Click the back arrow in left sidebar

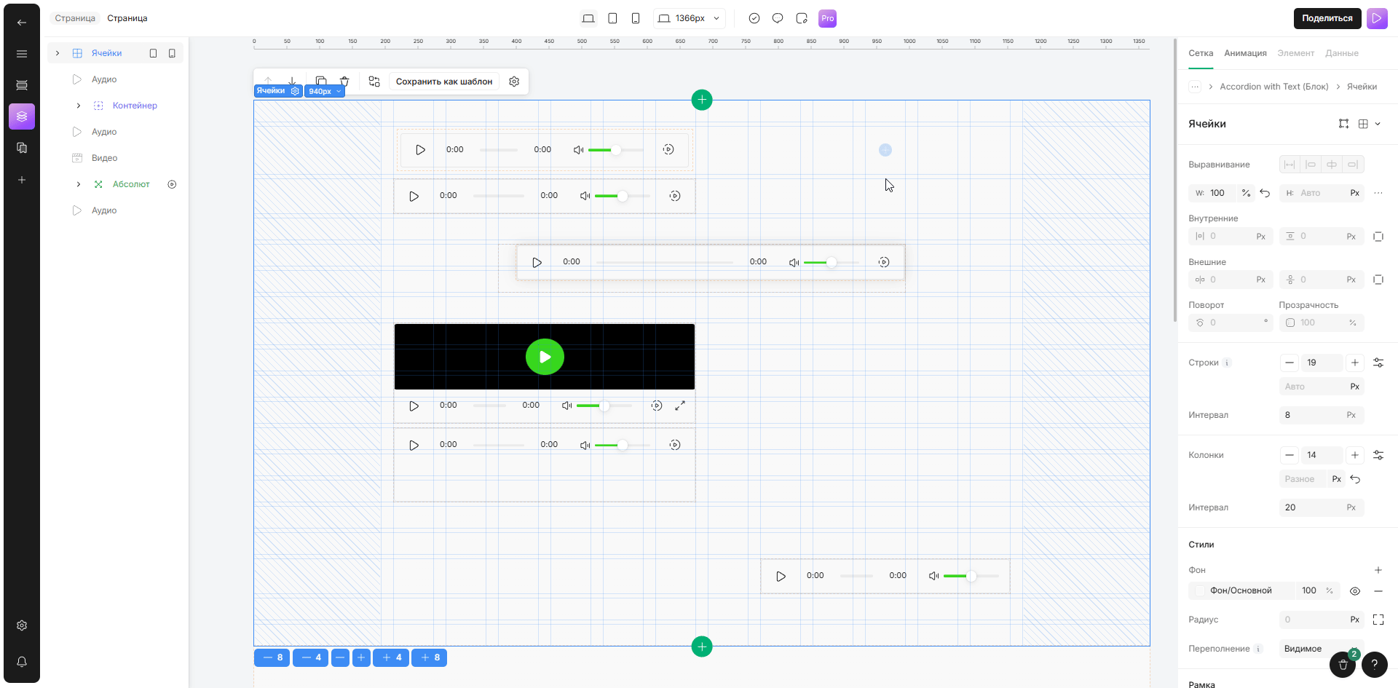pos(22,23)
